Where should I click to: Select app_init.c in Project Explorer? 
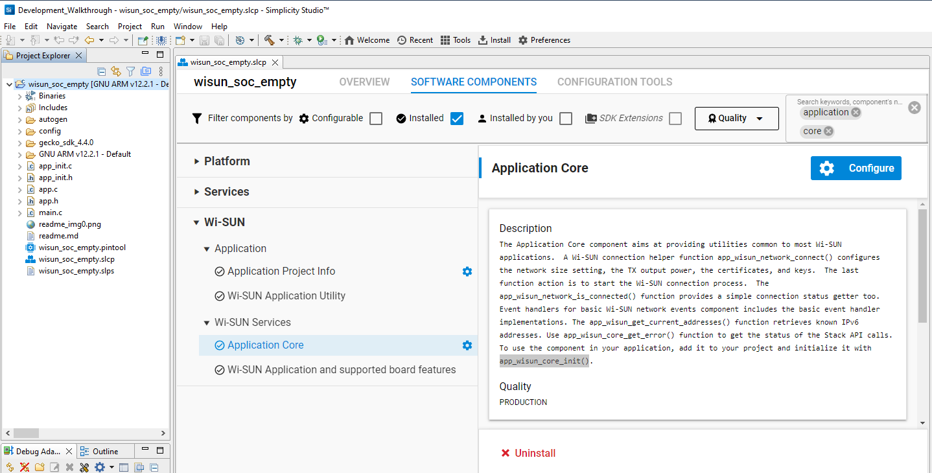(x=55, y=166)
